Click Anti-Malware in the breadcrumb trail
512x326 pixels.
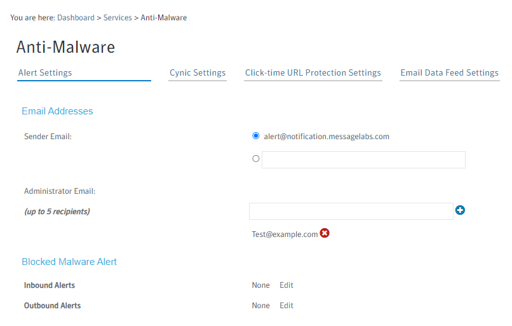coord(164,18)
